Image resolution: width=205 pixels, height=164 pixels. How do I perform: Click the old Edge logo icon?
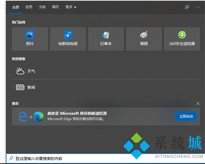click(x=23, y=117)
